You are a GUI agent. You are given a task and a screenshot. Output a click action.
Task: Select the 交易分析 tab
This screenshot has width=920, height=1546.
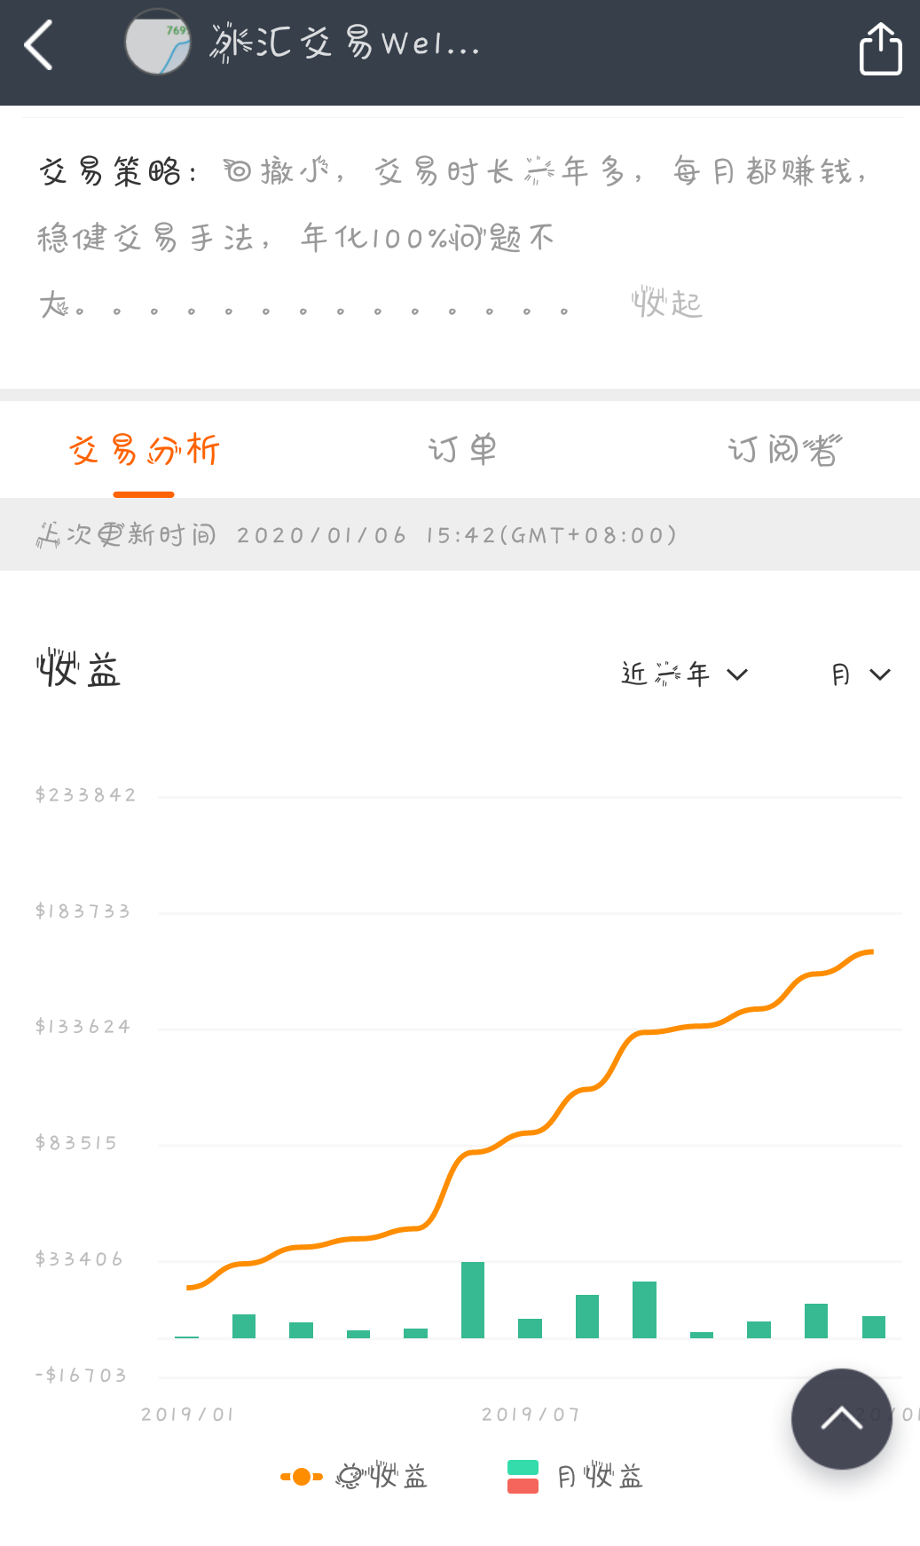pos(144,450)
